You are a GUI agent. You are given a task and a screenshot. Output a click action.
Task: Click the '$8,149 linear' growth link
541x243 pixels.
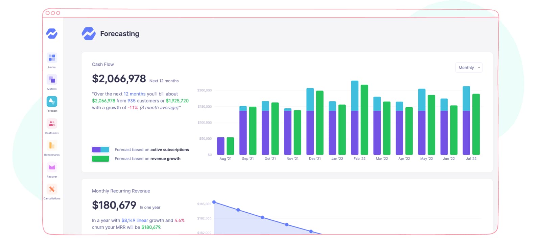[x=135, y=220]
